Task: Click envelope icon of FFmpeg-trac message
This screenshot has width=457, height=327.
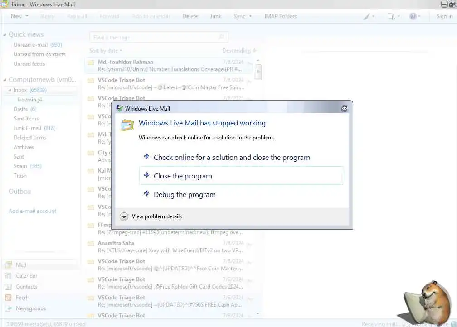Action: click(x=91, y=226)
